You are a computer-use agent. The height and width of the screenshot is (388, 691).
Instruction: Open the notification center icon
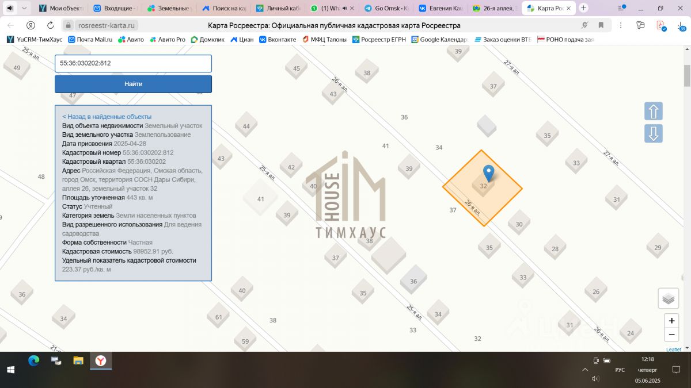coord(675,368)
